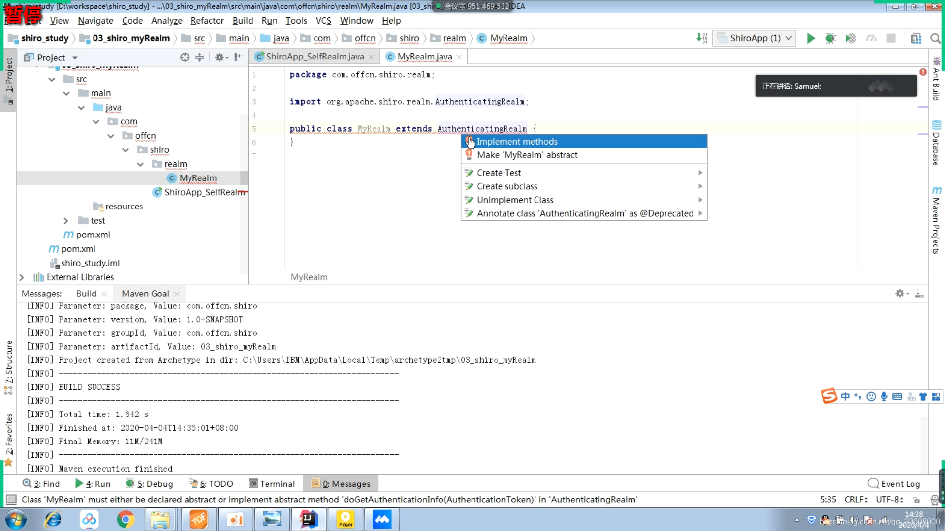This screenshot has width=945, height=531.
Task: Collapse the offcn package node
Action: (111, 136)
